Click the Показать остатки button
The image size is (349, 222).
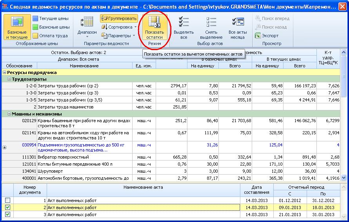pos(154,27)
